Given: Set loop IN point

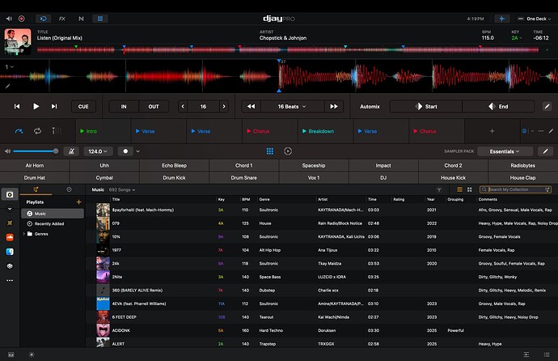Looking at the screenshot, I should coord(124,107).
